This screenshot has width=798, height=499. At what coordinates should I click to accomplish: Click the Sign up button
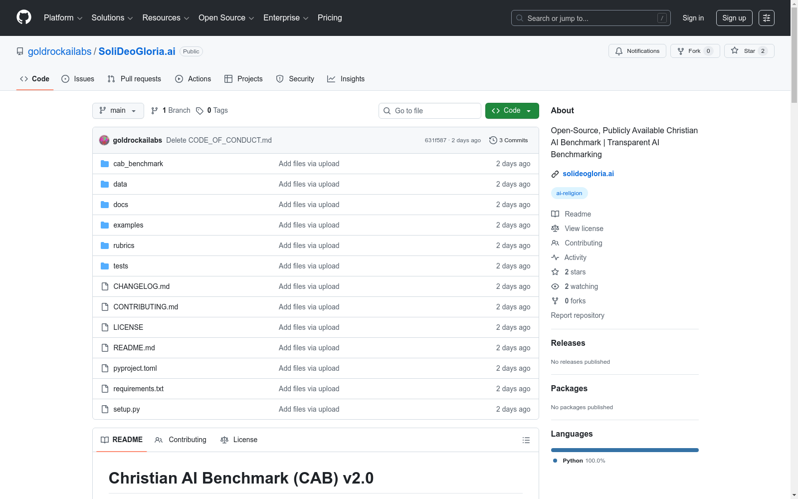point(734,18)
